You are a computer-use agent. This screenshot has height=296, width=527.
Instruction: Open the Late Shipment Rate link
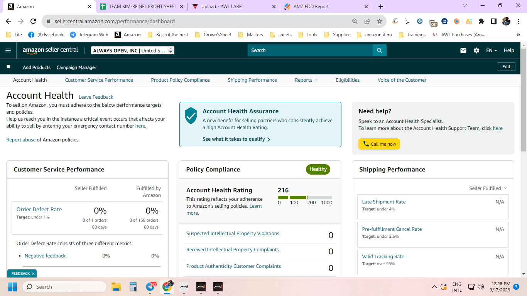[384, 202]
